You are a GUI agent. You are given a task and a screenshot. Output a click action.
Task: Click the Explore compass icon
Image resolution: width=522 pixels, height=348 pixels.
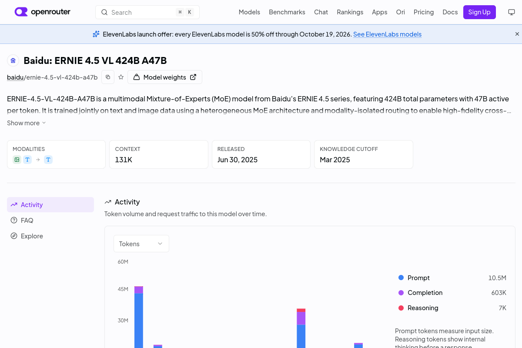(14, 236)
